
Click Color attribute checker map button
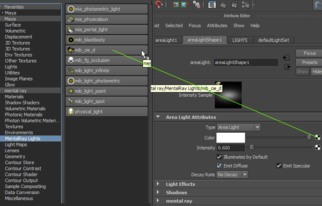[318, 138]
